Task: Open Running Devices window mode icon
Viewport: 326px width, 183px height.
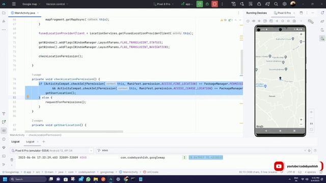Action: [301, 13]
